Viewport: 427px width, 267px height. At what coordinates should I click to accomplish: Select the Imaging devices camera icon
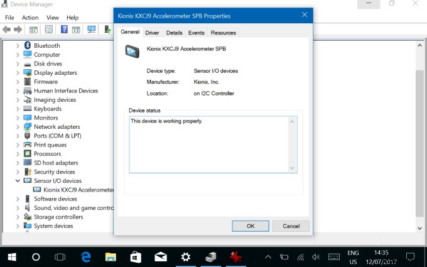coord(28,100)
